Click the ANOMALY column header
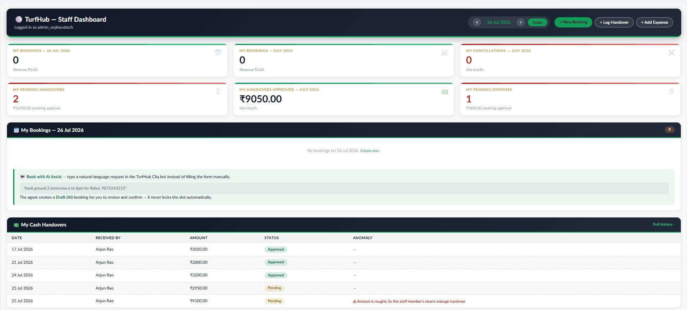 (x=363, y=238)
